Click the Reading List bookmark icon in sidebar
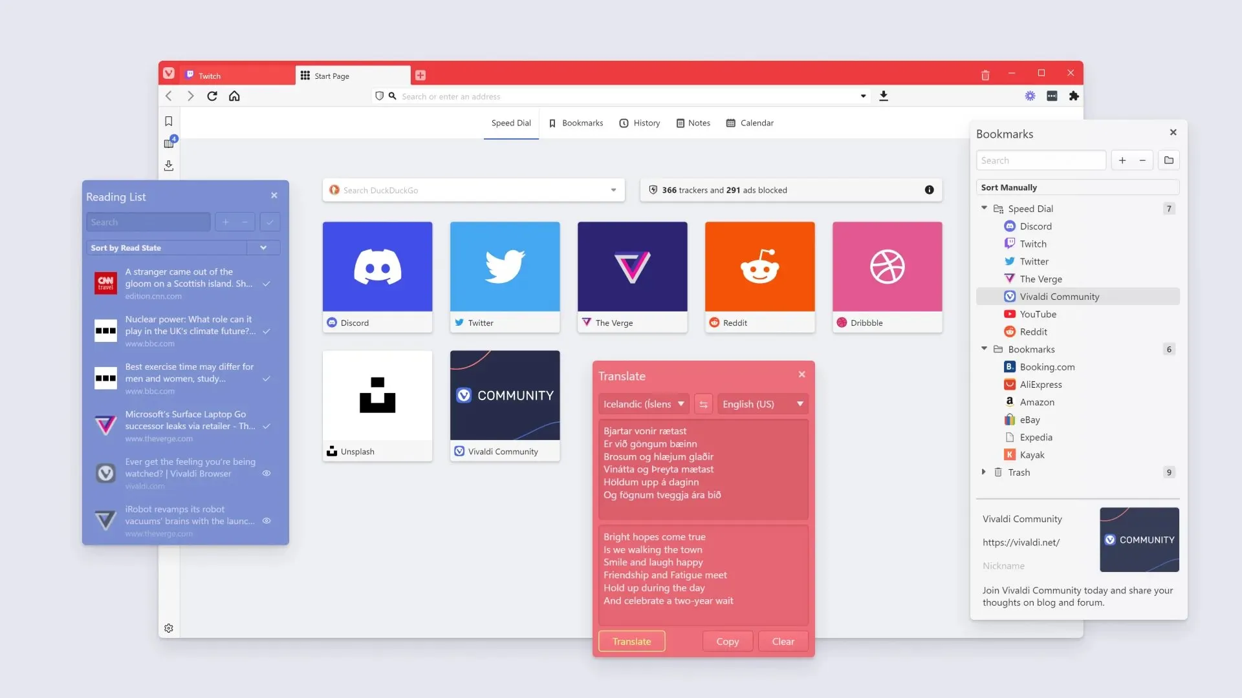The image size is (1242, 698). point(169,142)
